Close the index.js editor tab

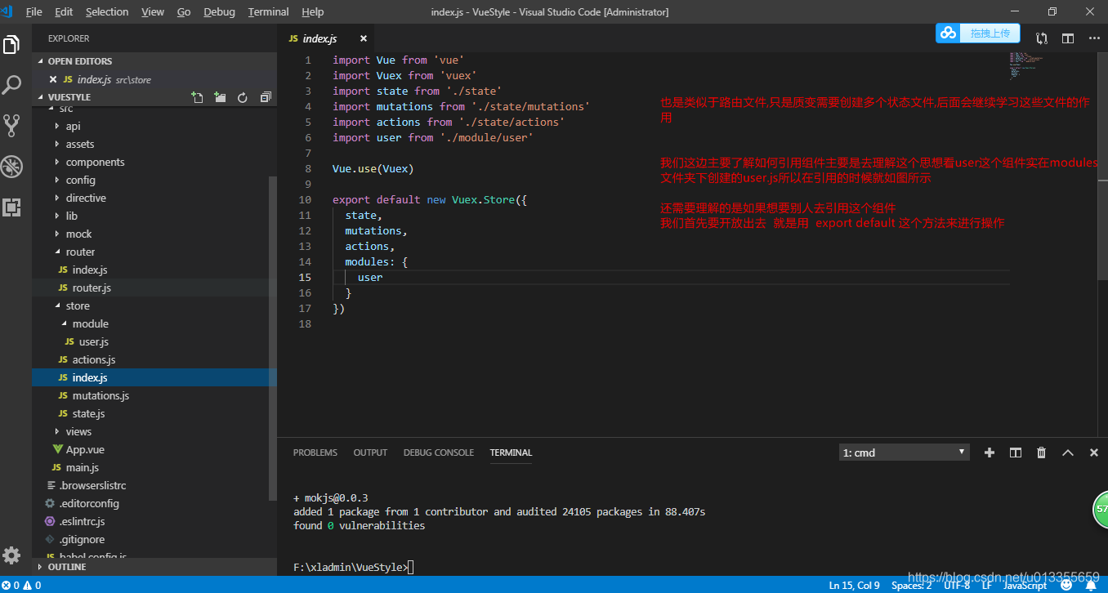click(x=364, y=38)
